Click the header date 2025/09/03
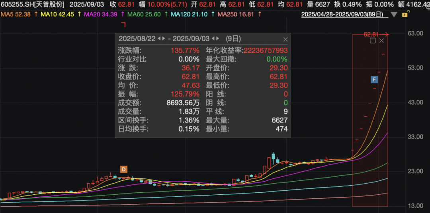The image size is (430, 213). (x=88, y=4)
